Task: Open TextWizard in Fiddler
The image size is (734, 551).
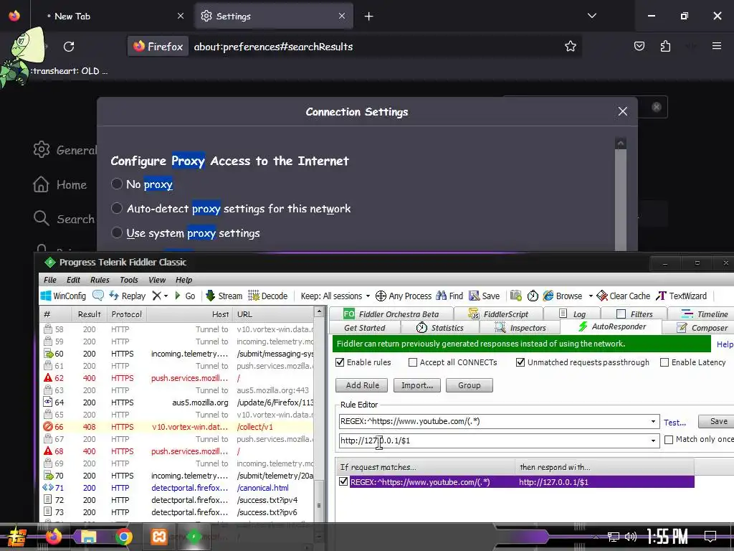Action: point(682,296)
